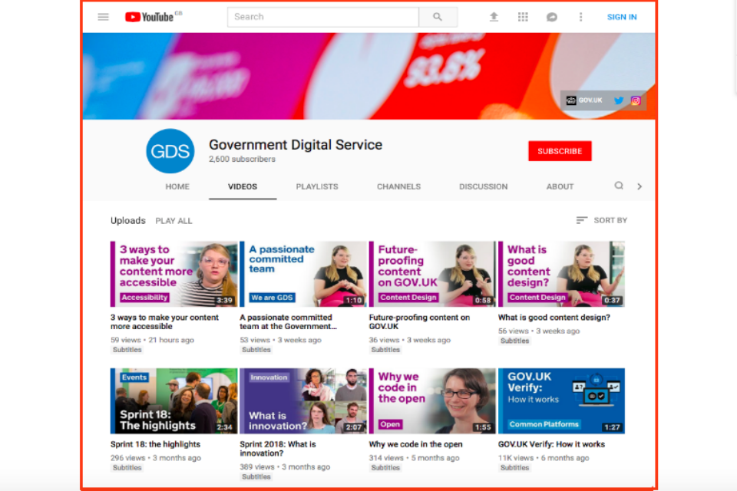Click title 'Why we code in the open'
This screenshot has height=491, width=737.
coord(415,444)
